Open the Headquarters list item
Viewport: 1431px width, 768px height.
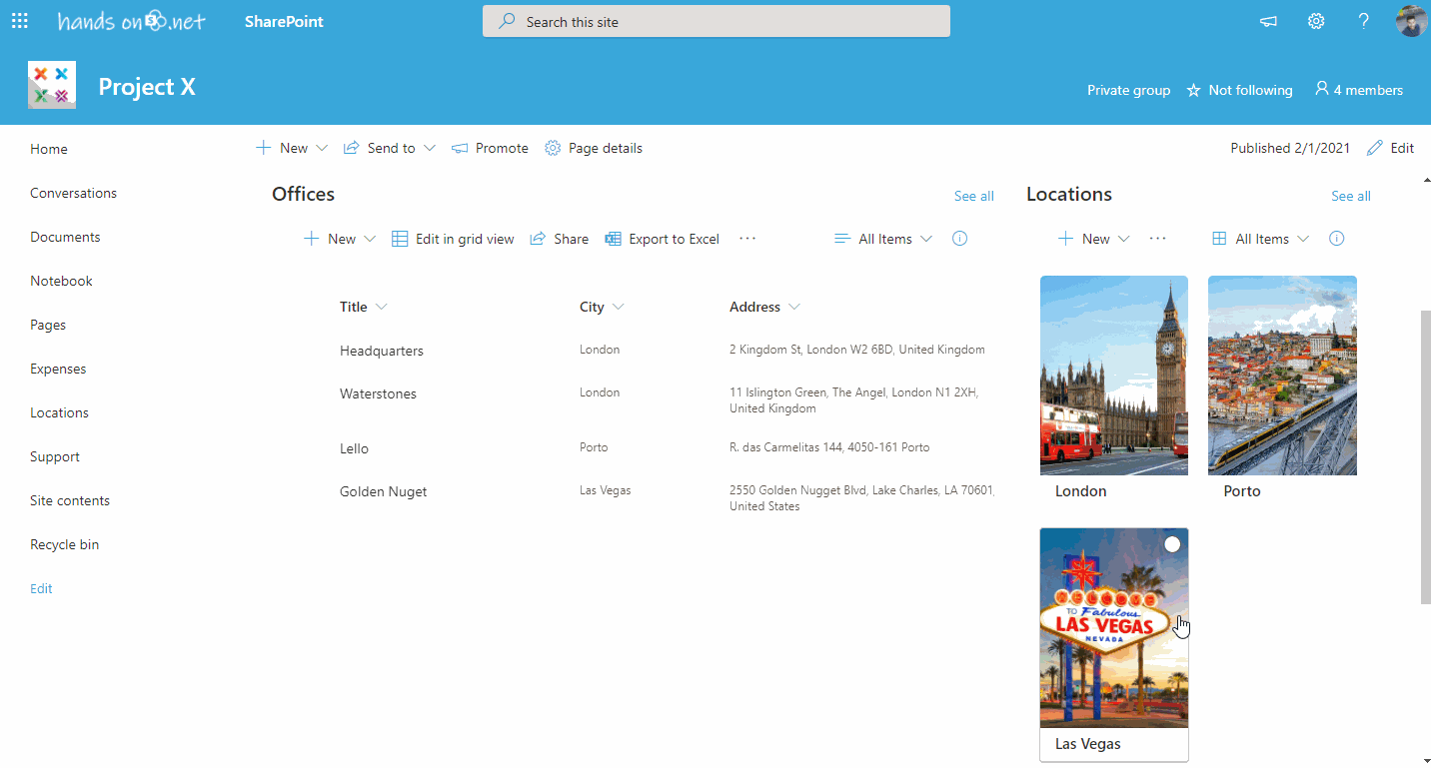[x=382, y=351]
